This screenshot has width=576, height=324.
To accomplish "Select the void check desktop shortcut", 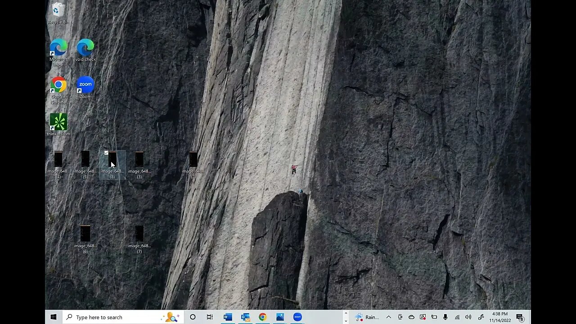I will [85, 50].
